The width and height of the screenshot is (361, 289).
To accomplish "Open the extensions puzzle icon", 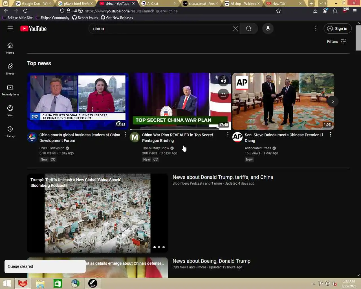I will coord(334,11).
